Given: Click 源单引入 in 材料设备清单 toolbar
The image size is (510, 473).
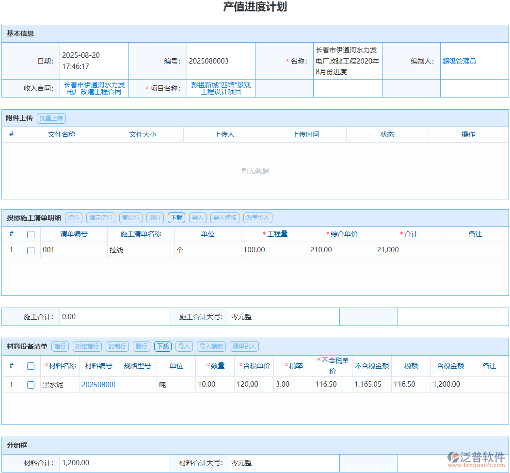Looking at the screenshot, I should [243, 346].
